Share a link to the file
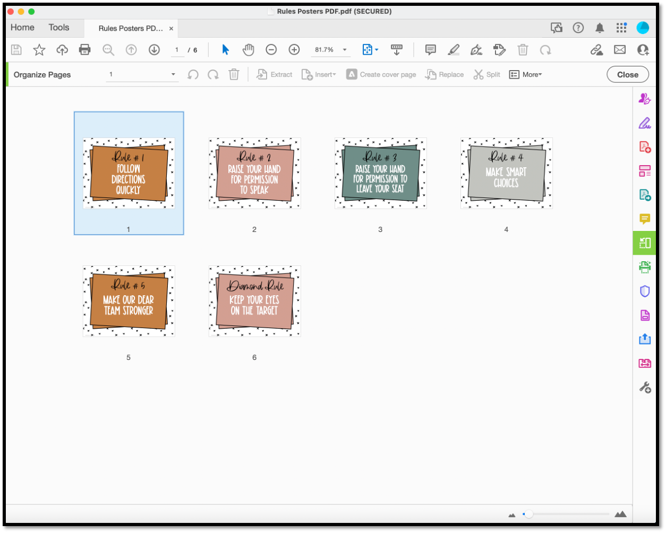The image size is (666, 533). tap(596, 50)
